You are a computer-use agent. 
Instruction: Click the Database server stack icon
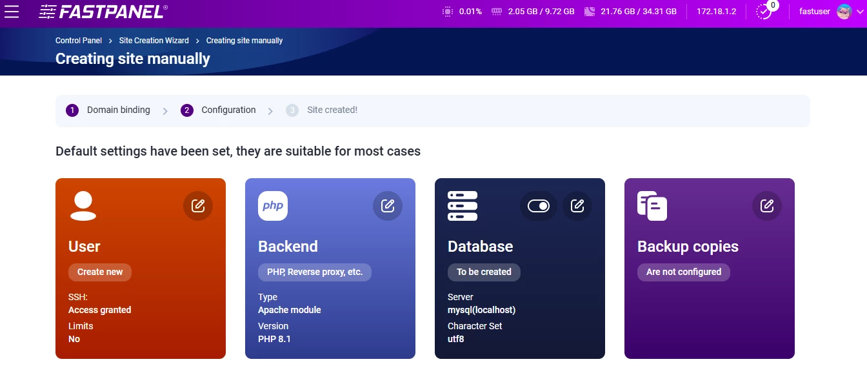tap(463, 206)
